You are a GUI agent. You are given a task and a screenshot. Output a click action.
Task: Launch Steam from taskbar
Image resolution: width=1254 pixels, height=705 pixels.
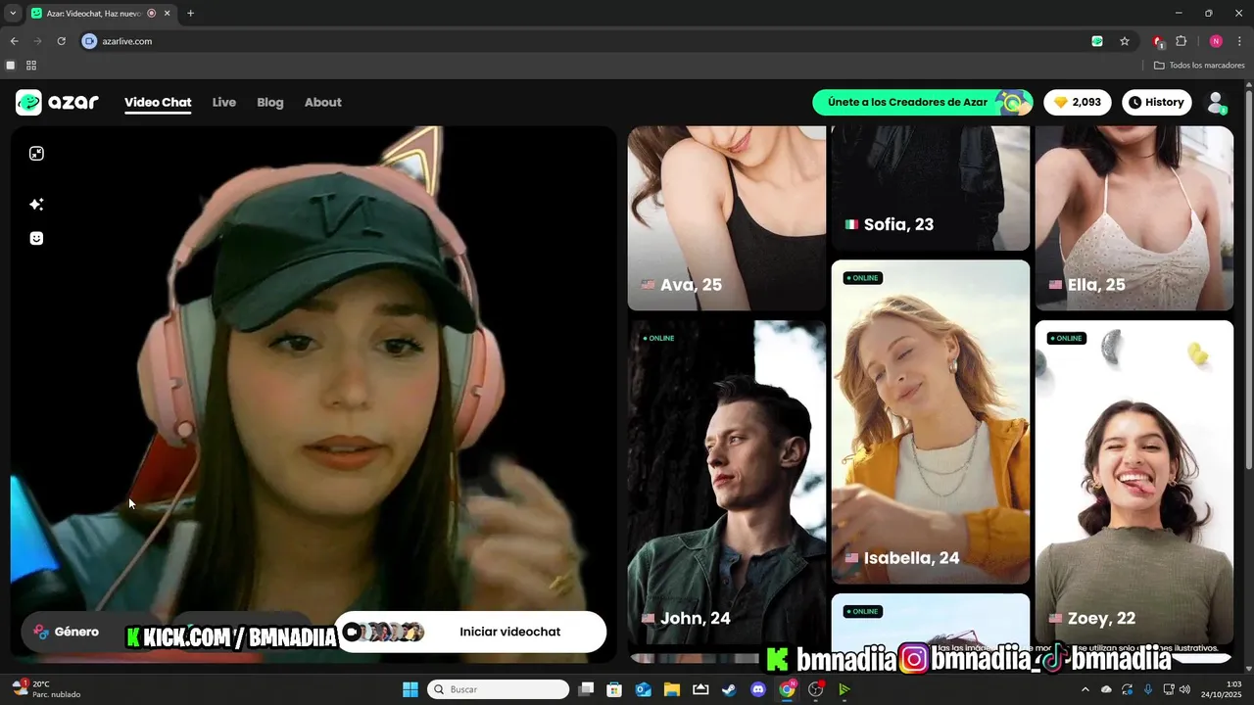pyautogui.click(x=729, y=689)
